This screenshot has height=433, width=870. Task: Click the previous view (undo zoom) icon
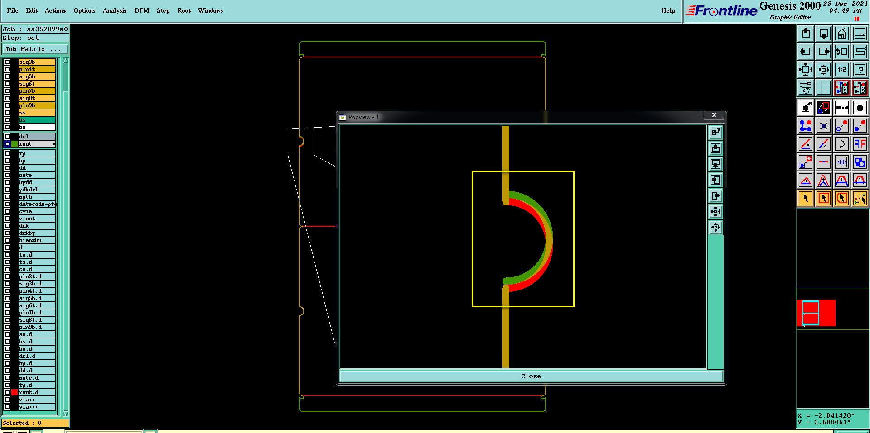[x=842, y=52]
